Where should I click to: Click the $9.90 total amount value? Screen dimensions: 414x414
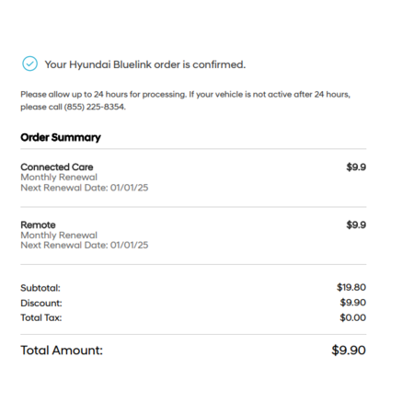pos(349,351)
